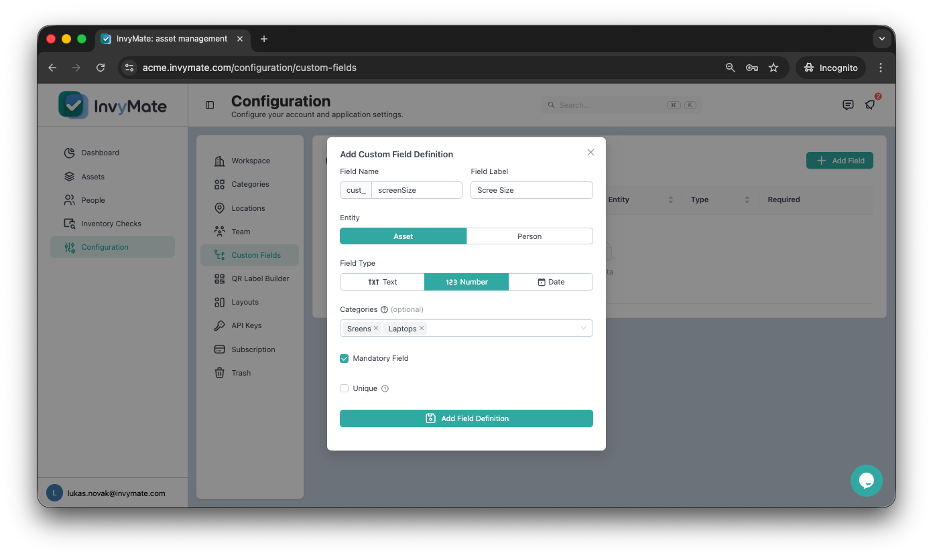Sort by the Type column arrows

point(747,200)
